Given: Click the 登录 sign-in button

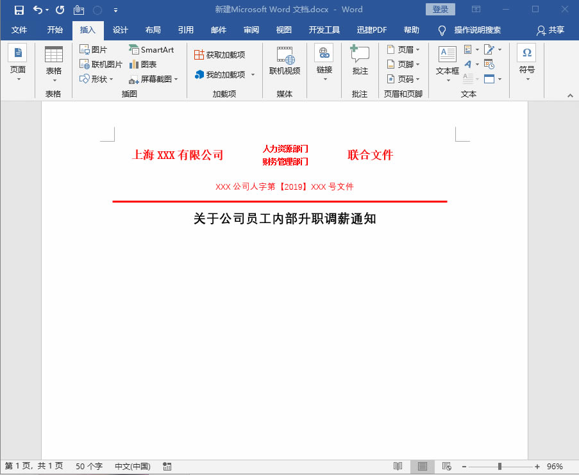Looking at the screenshot, I should (440, 9).
